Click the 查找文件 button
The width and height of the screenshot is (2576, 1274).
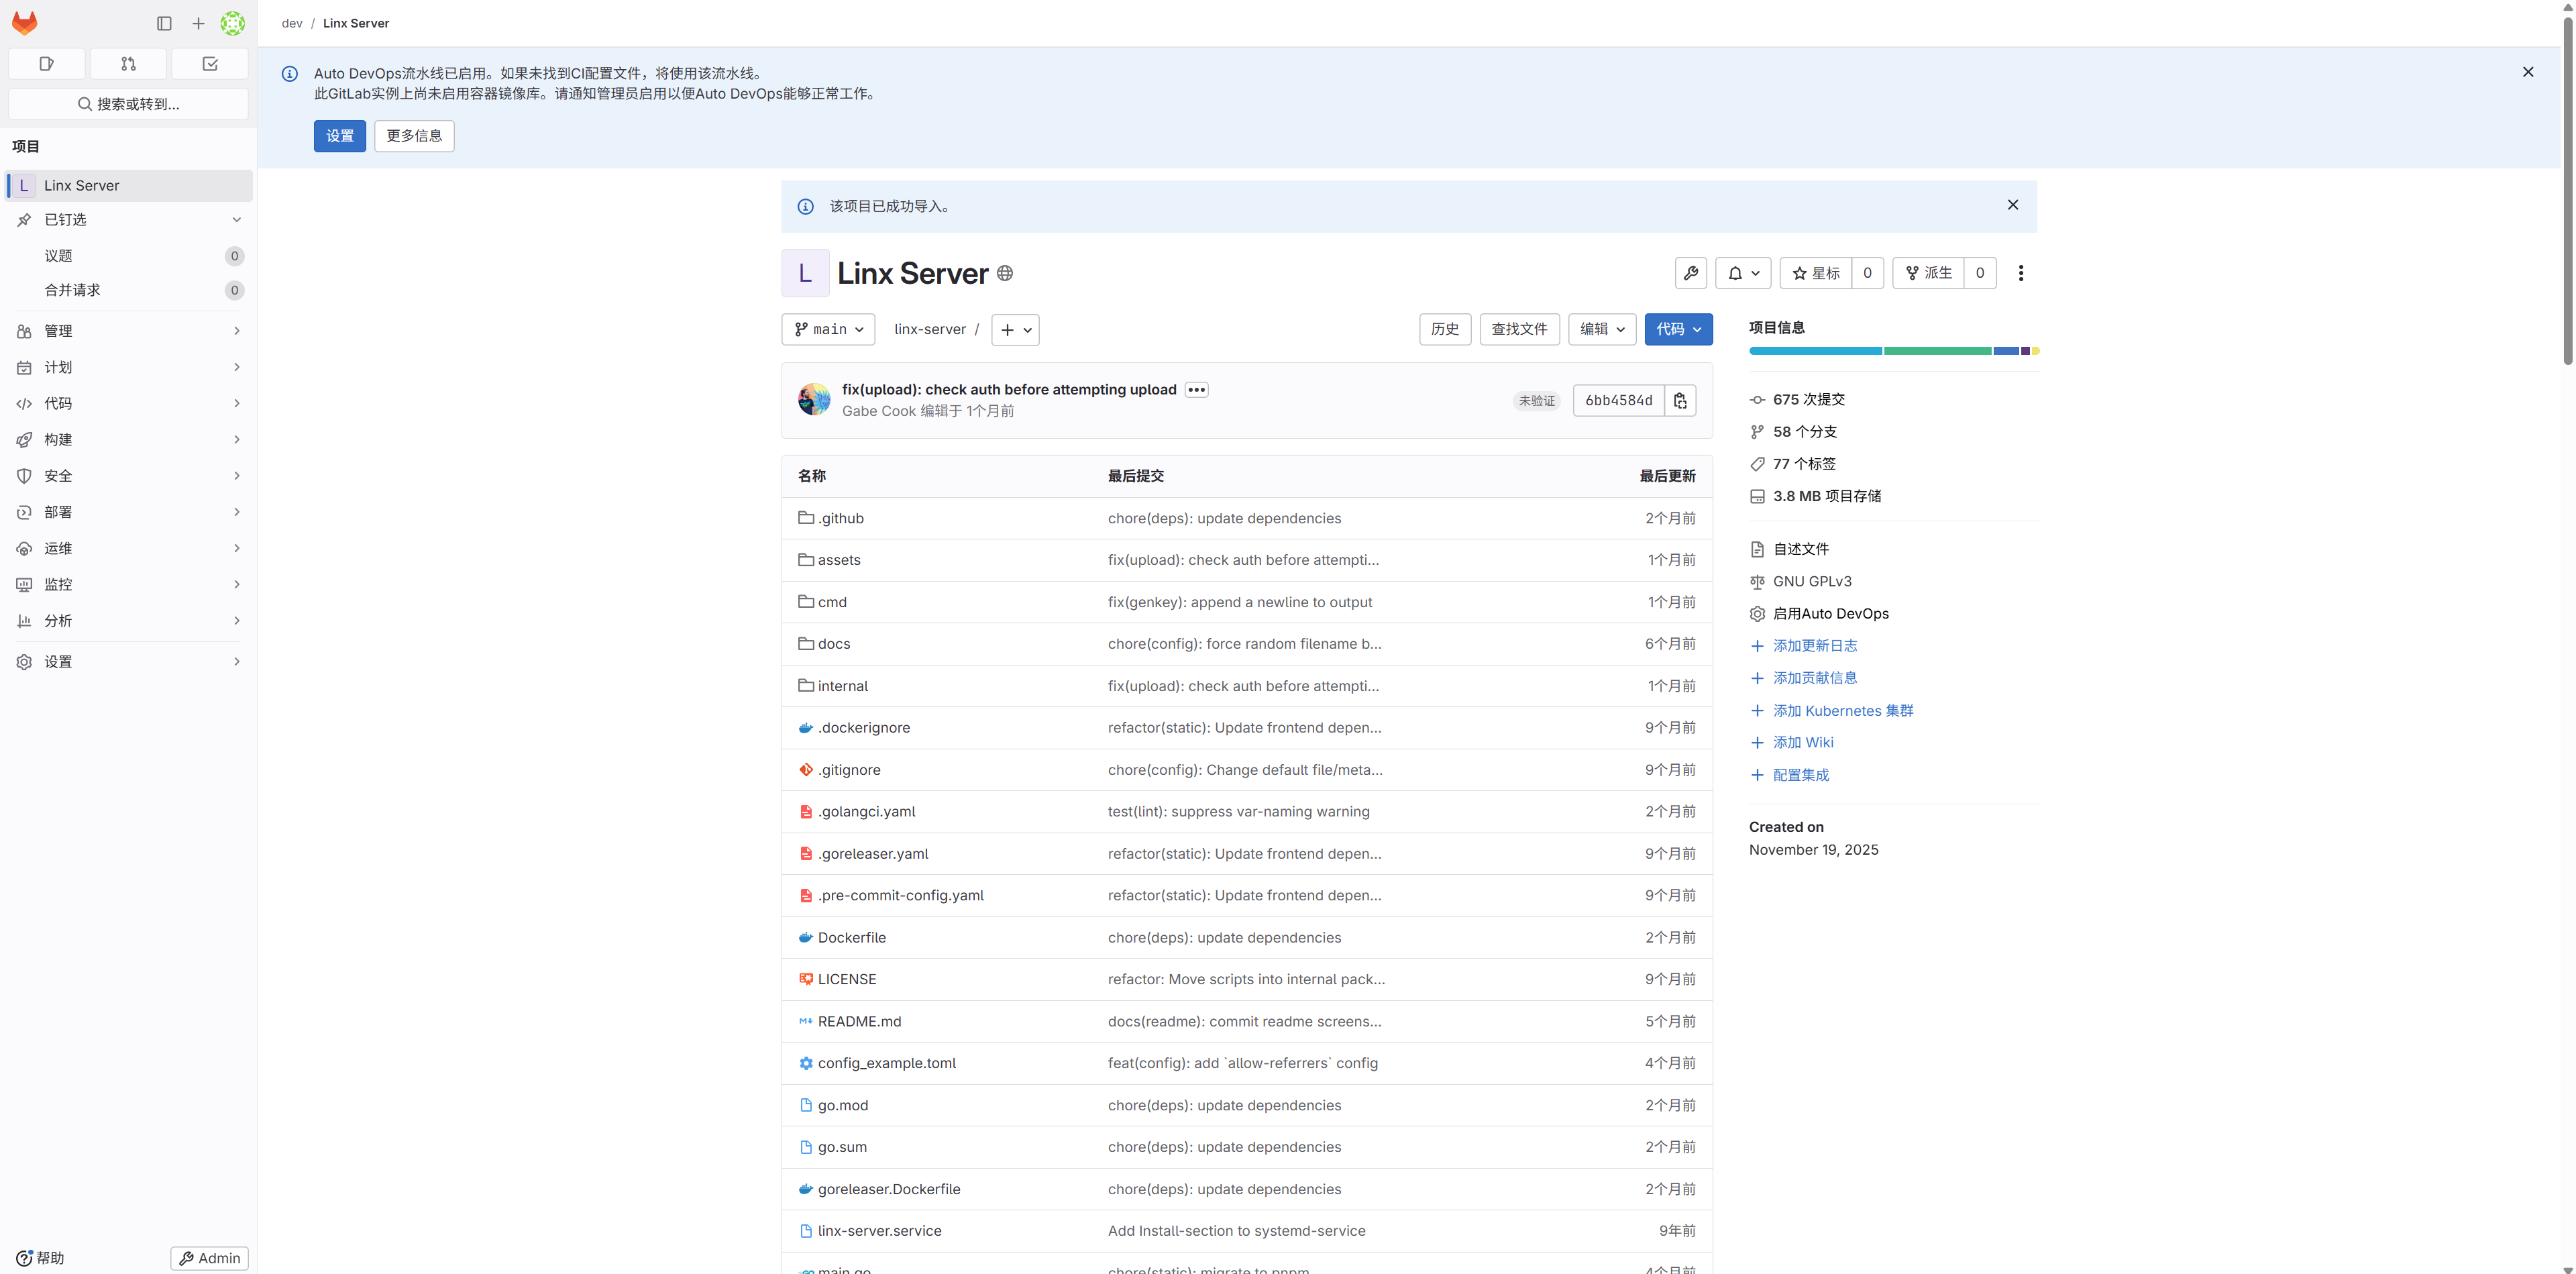click(x=1519, y=329)
